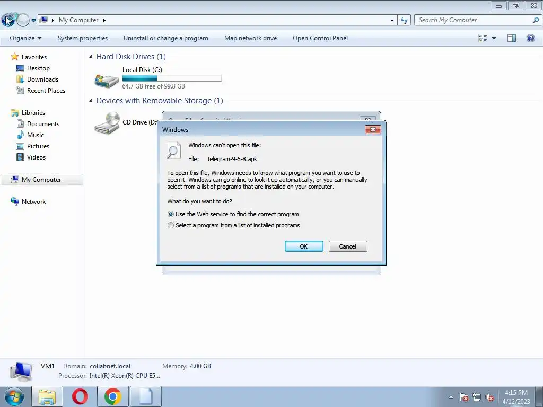
Task: Click the VM1 computer icon in details pane
Action: point(21,371)
